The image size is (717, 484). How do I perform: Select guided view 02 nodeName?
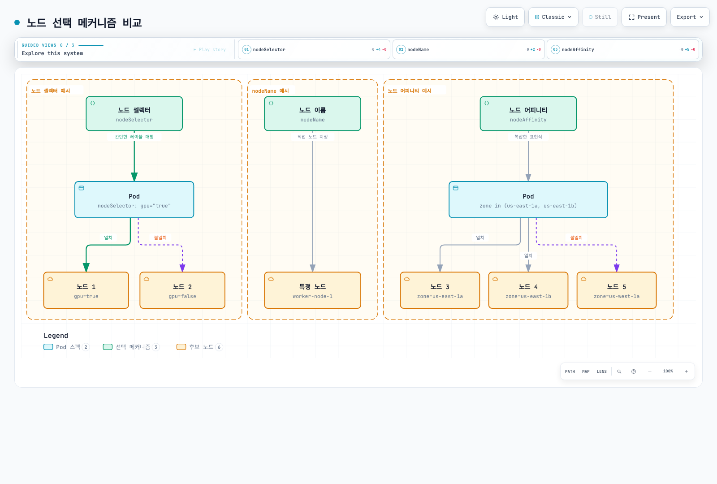pos(469,49)
